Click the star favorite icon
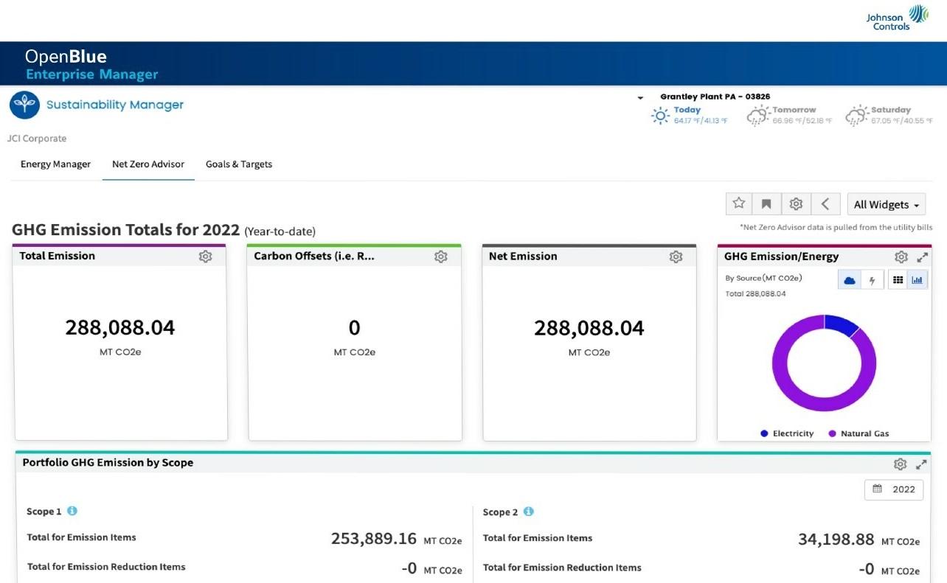This screenshot has height=583, width=947. [738, 204]
